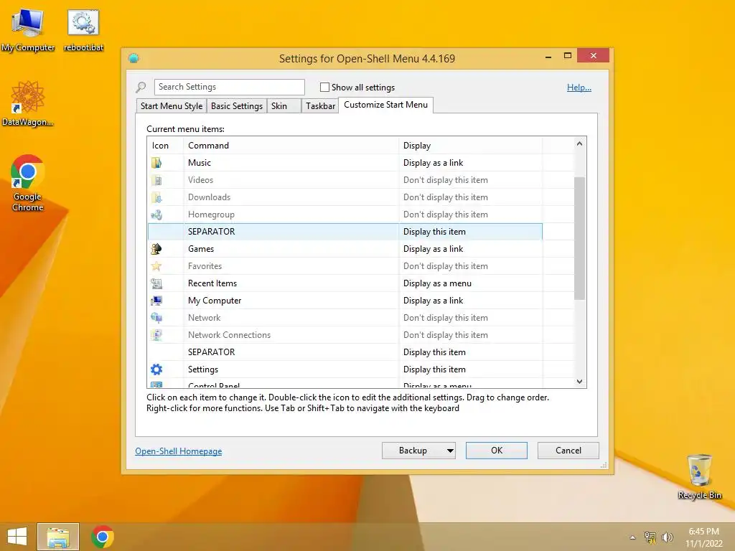
Task: Change Music display option cell
Action: coord(470,163)
